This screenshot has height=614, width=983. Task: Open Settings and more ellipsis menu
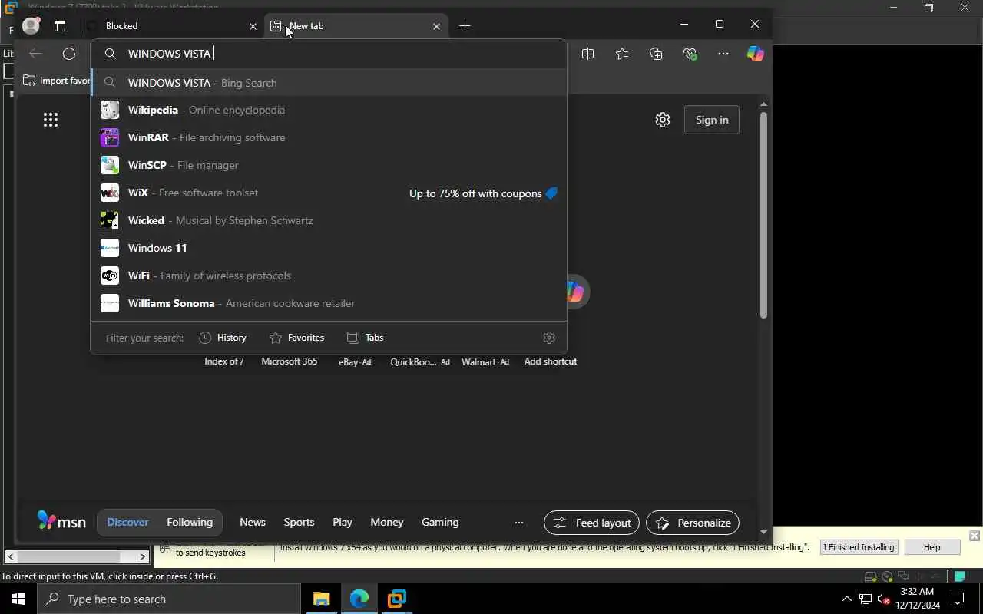[x=723, y=54]
